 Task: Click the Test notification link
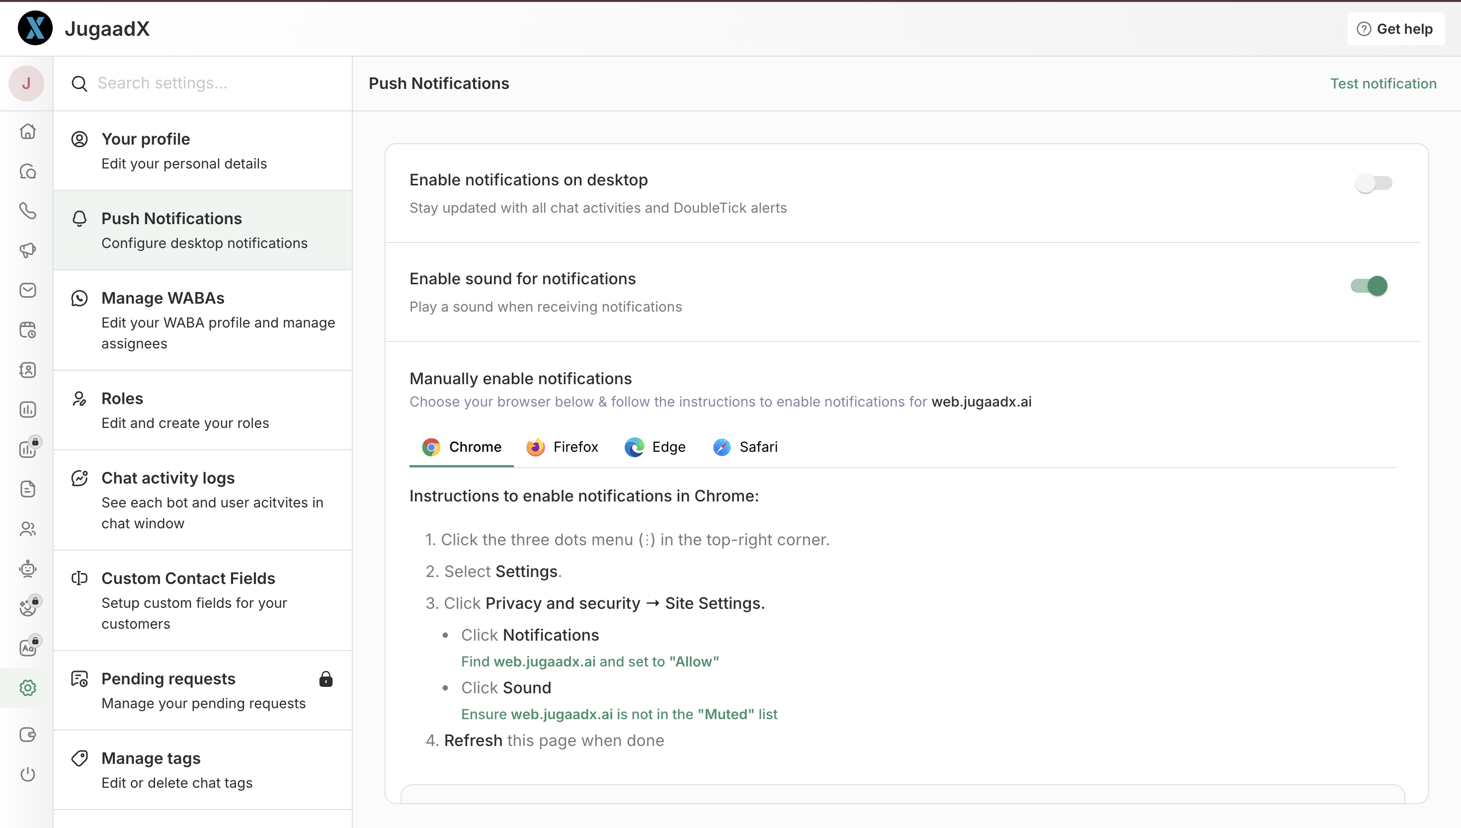(1382, 83)
